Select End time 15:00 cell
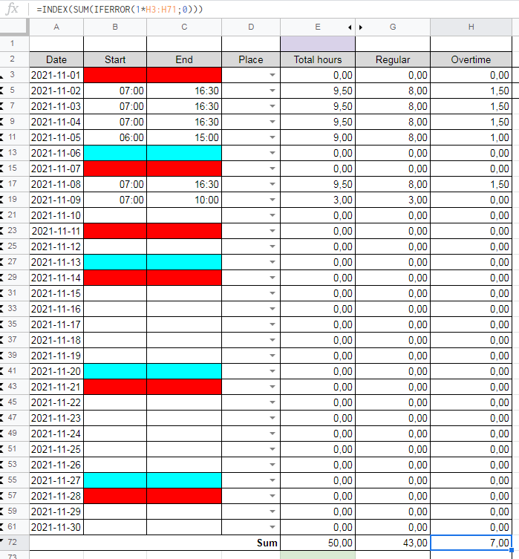 click(184, 137)
